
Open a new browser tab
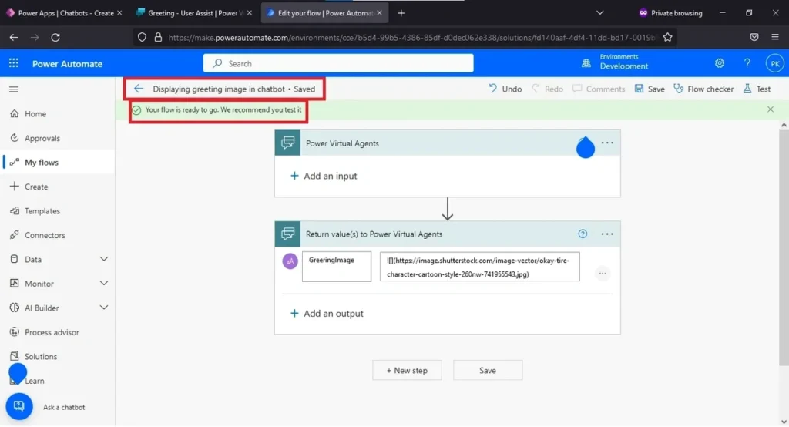[401, 13]
